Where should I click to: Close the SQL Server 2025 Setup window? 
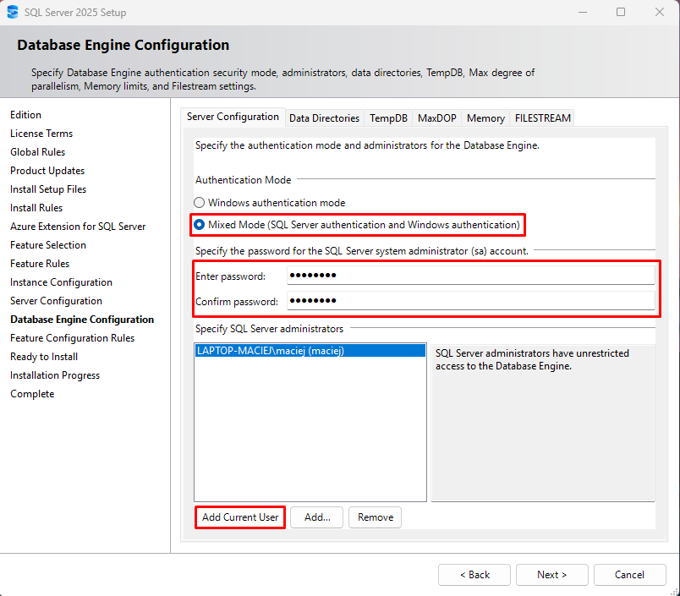[659, 12]
